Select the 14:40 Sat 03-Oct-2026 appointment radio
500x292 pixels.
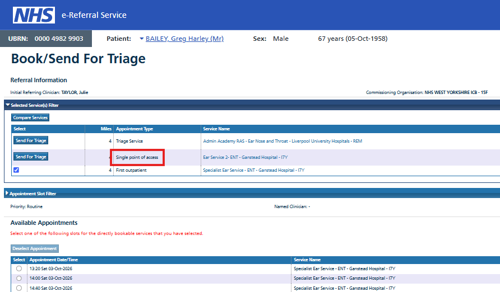[x=19, y=288]
